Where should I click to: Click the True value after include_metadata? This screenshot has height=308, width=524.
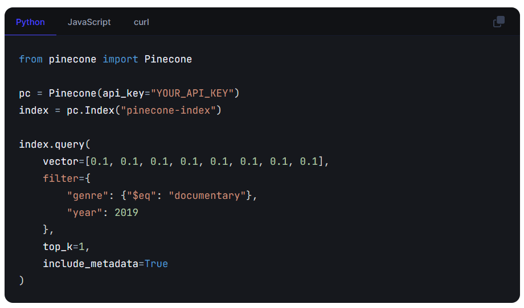point(156,264)
